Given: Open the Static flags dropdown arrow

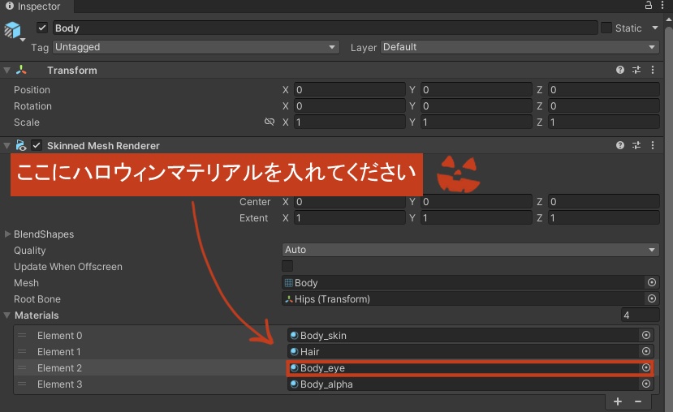Looking at the screenshot, I should point(655,28).
